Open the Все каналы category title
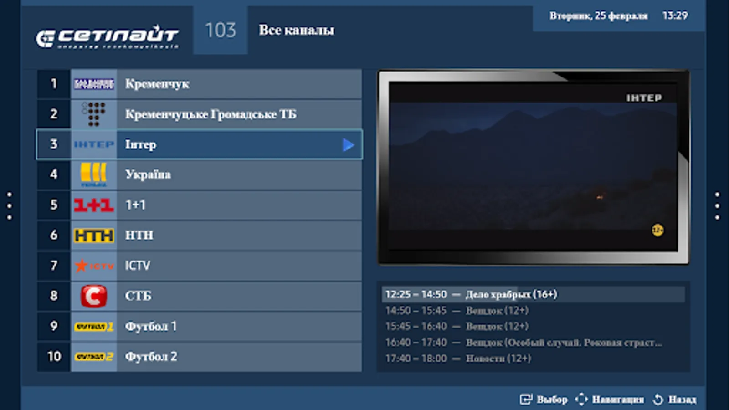 tap(297, 30)
